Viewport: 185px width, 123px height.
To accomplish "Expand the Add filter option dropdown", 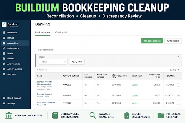I will pos(47,50).
